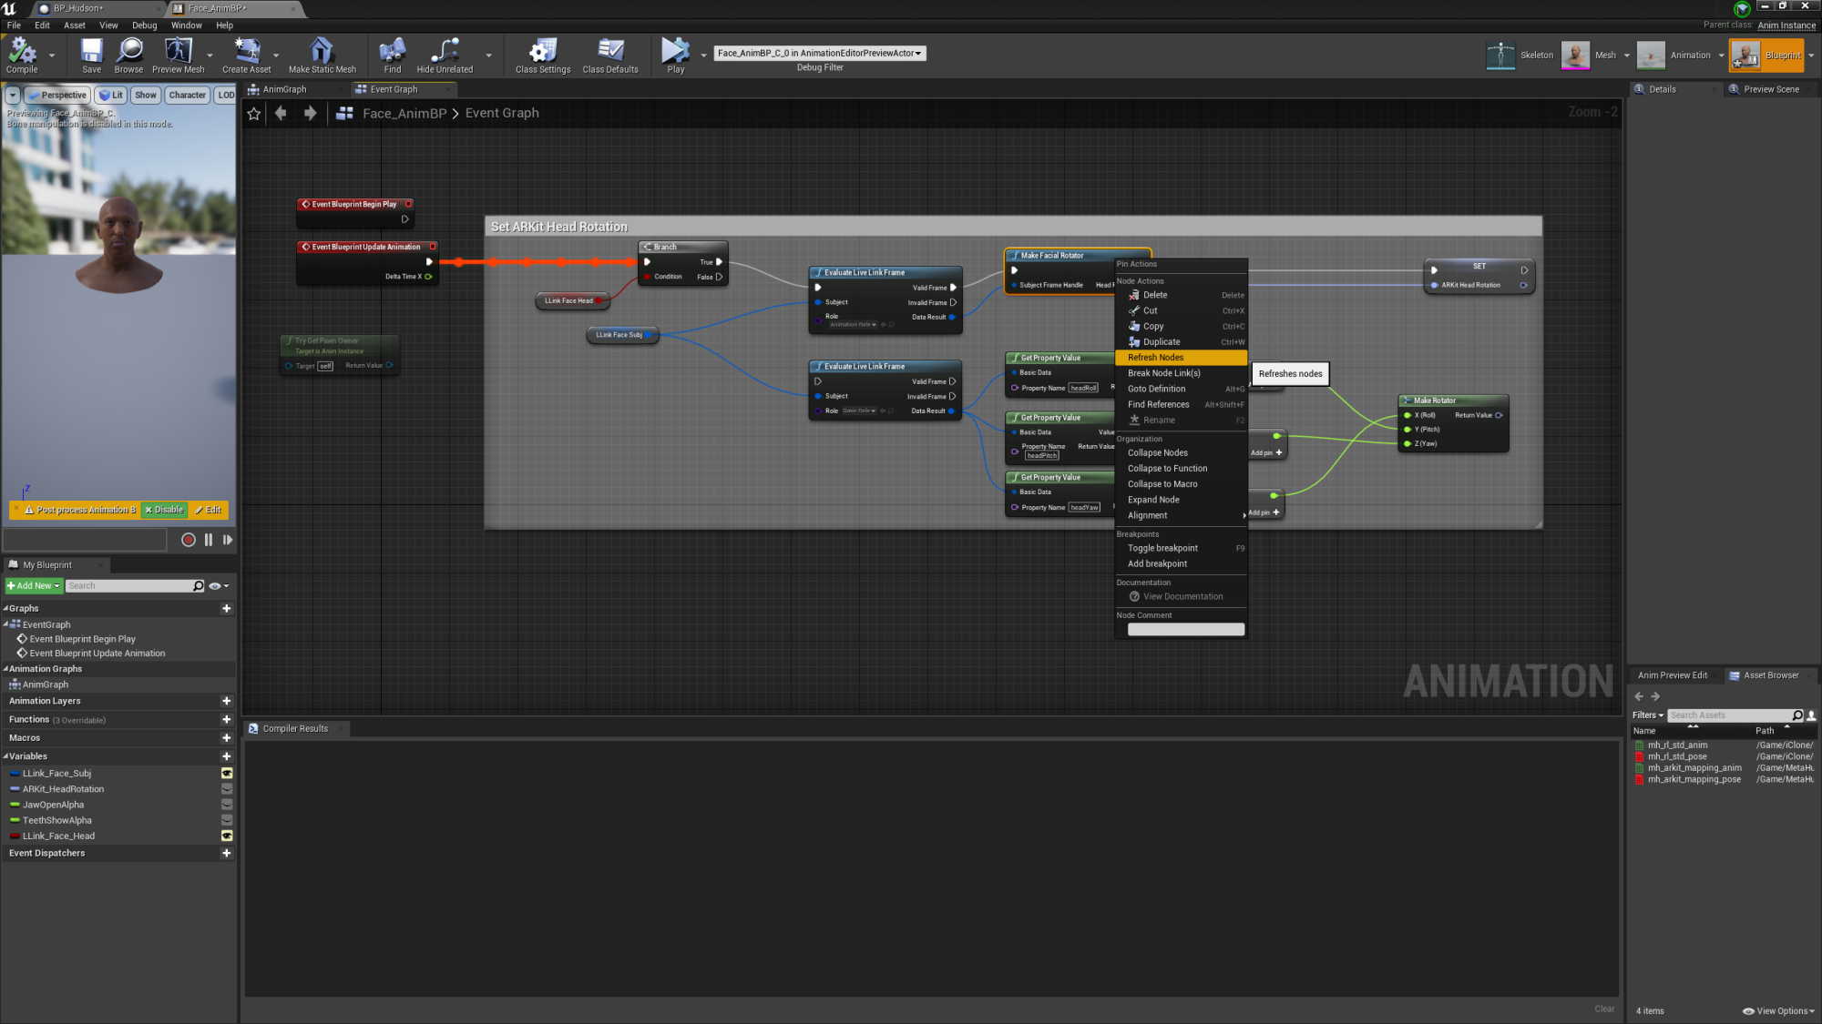
Task: Add a new function with plus icon
Action: [227, 720]
